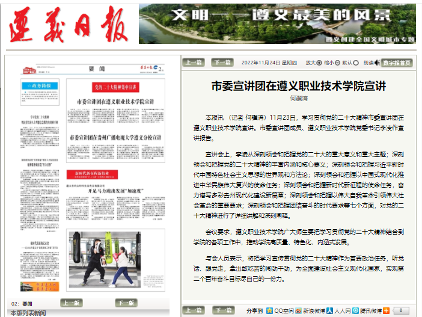Click the 朗读 read-aloud speaker icon
This screenshot has height=317, width=422.
point(377,63)
